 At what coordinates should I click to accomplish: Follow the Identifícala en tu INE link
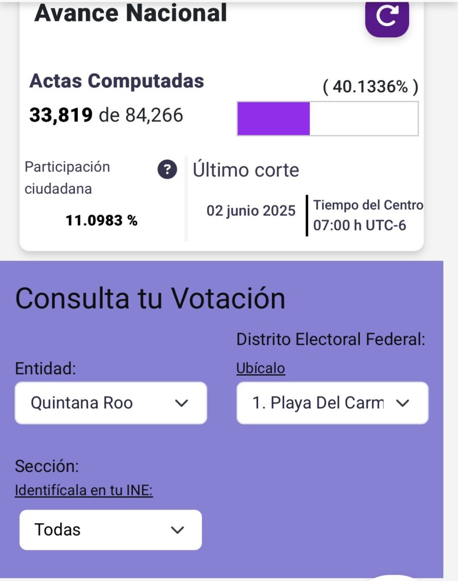[x=84, y=490]
